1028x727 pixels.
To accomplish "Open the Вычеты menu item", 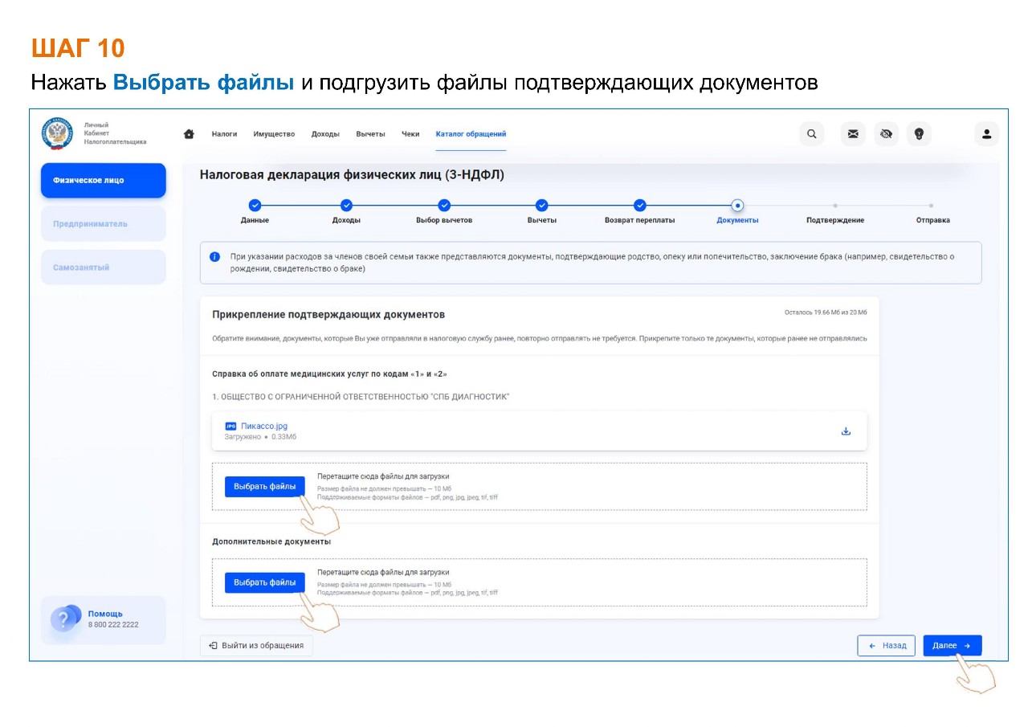I will coord(370,134).
